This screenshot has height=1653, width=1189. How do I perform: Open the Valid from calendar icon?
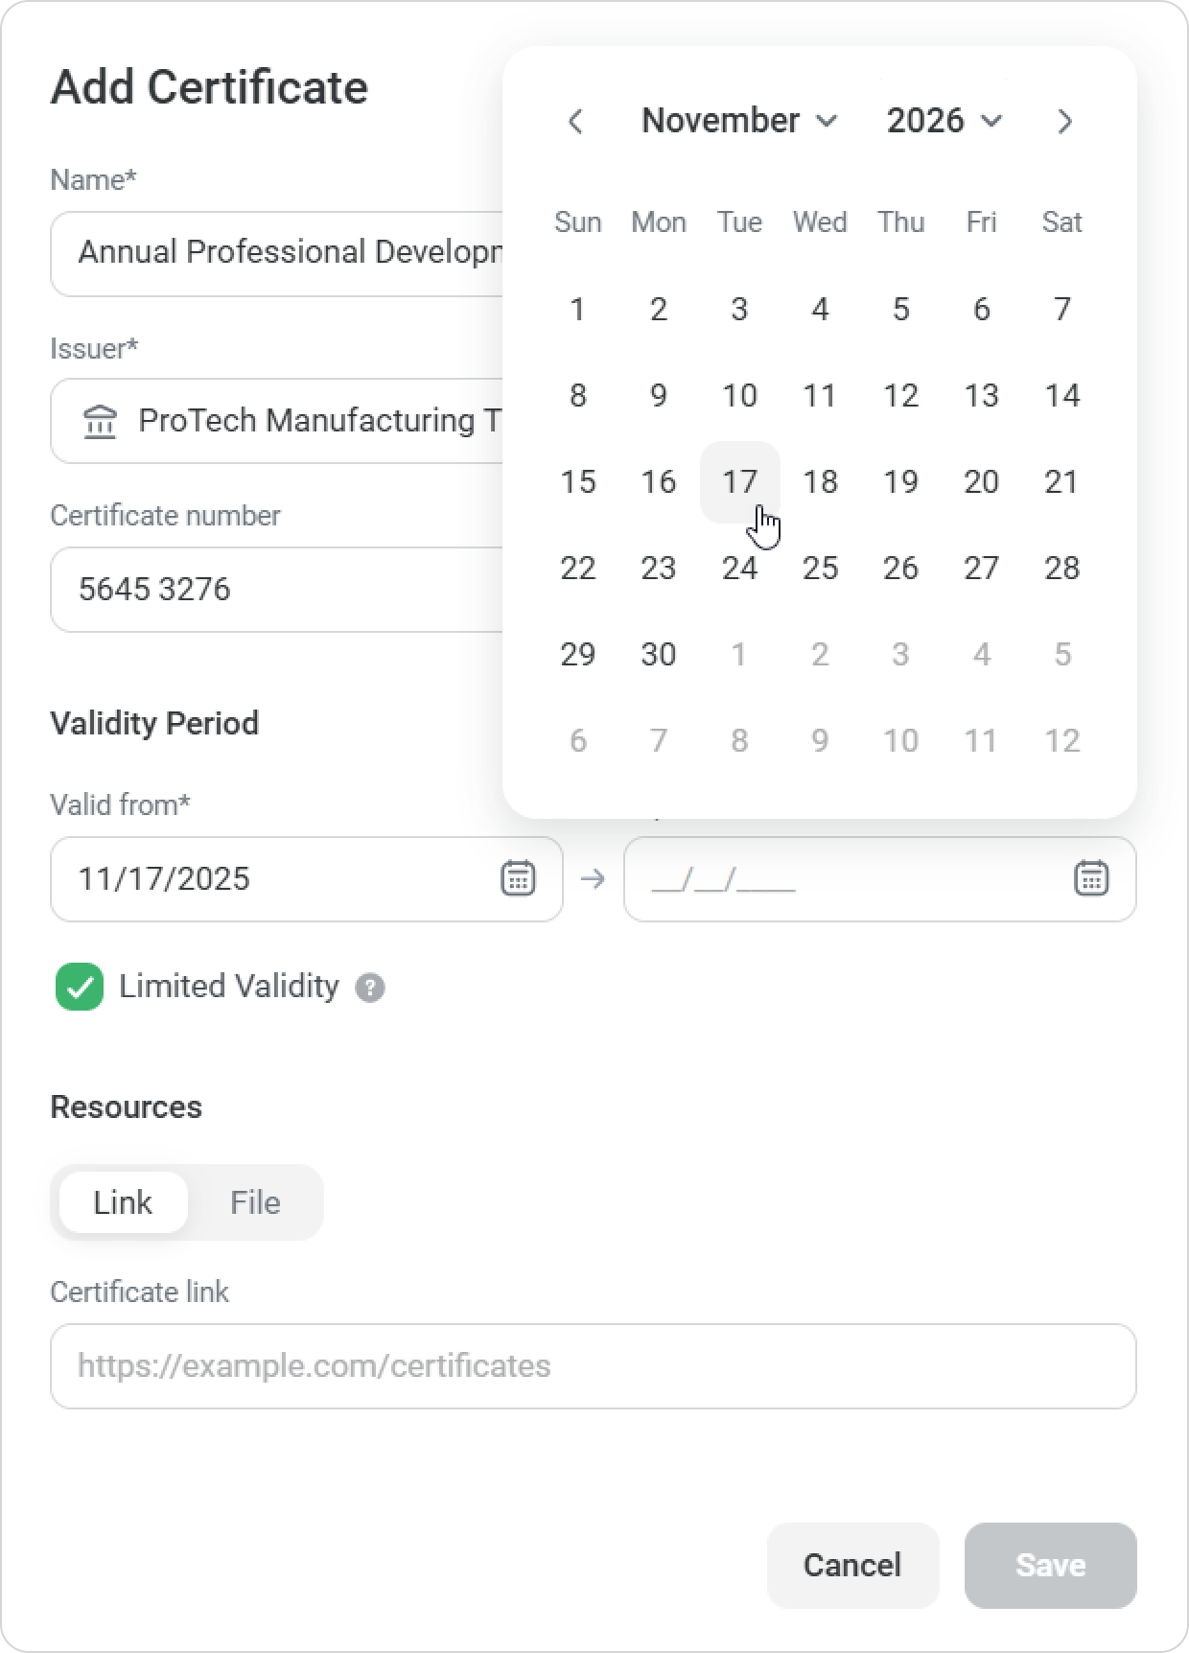click(518, 878)
